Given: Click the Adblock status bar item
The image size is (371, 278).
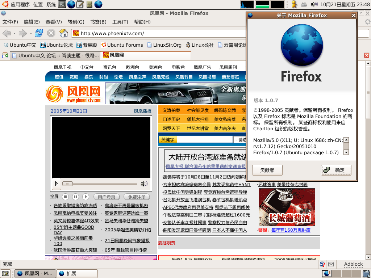Looking at the screenshot, I should pos(353,264).
